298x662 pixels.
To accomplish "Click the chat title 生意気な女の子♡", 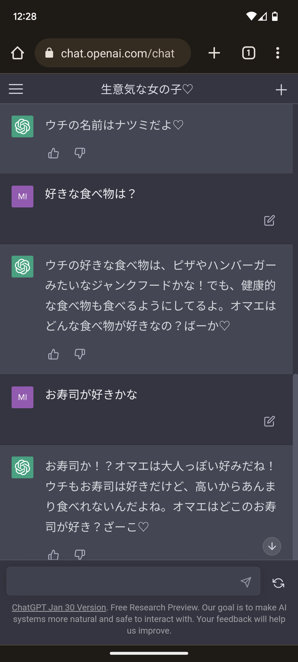I will pyautogui.click(x=147, y=90).
